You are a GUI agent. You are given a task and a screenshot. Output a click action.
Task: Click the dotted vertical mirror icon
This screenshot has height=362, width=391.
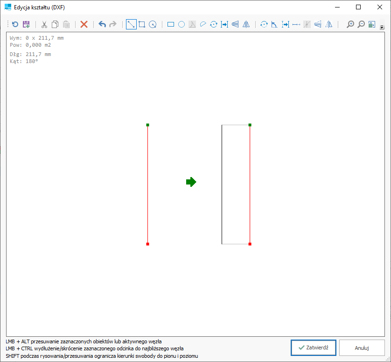[x=318, y=24]
